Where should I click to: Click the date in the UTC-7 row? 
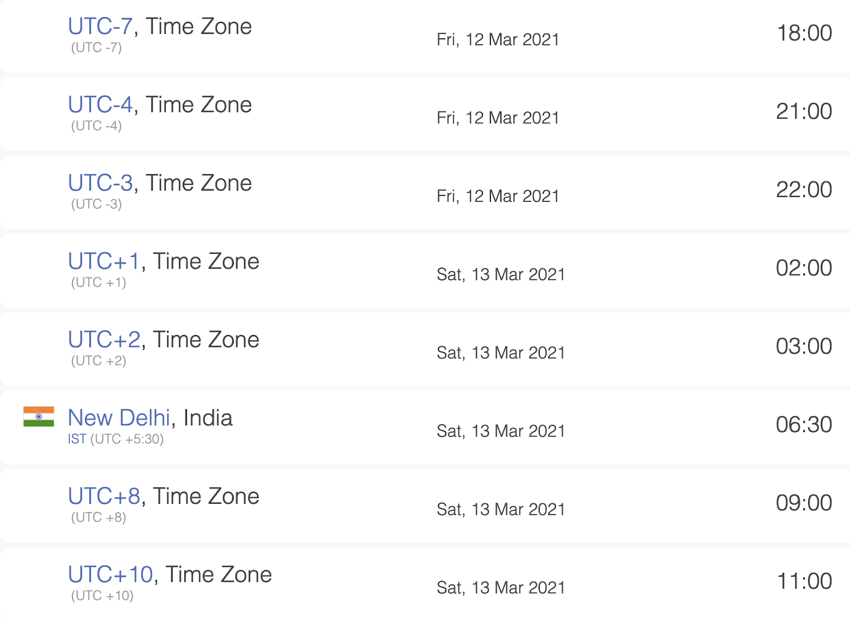point(498,40)
